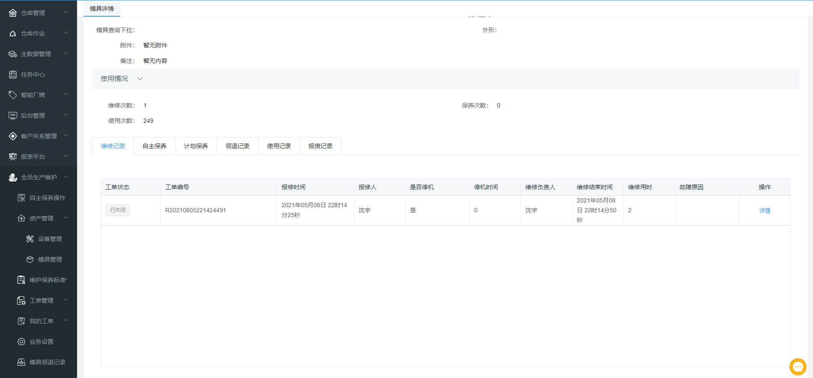813x378 pixels.
Task: Collapse the 使用情况 section chevron
Action: [x=140, y=79]
